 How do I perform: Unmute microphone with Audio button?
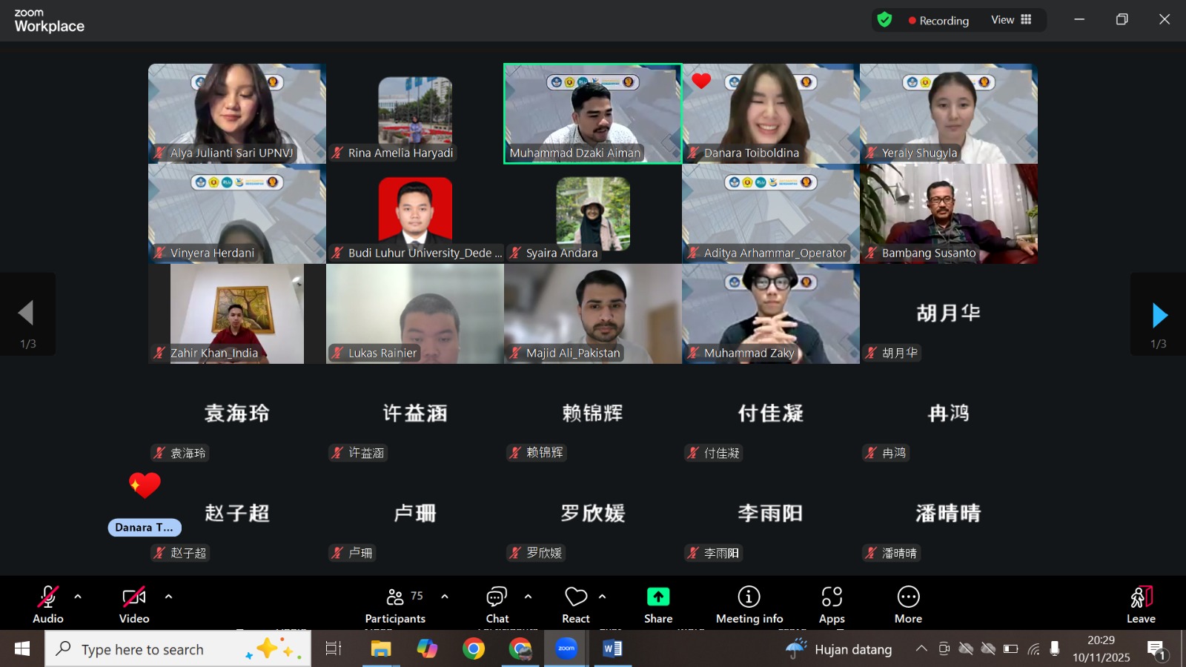[48, 604]
